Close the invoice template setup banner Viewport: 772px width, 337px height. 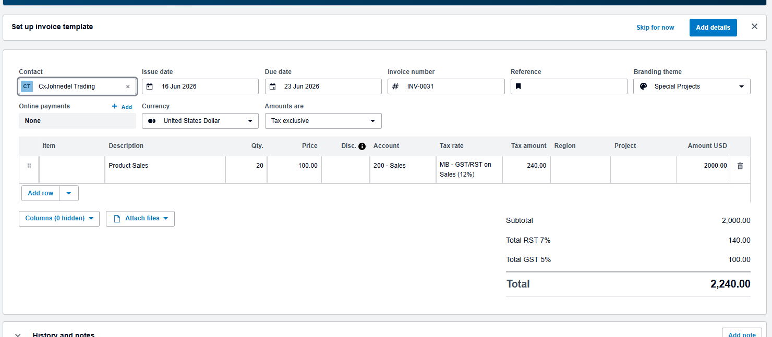click(x=754, y=27)
